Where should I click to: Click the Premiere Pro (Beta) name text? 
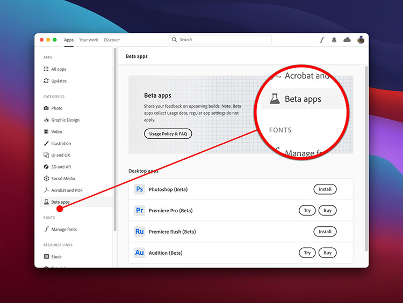(x=171, y=211)
